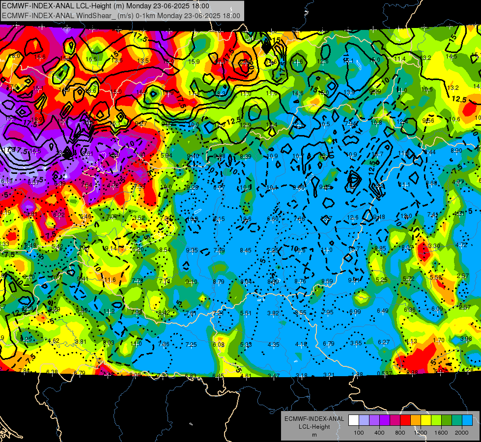Screen dimensions: 481x442
Task: Click the grid value 12.9
Action: pos(246,125)
